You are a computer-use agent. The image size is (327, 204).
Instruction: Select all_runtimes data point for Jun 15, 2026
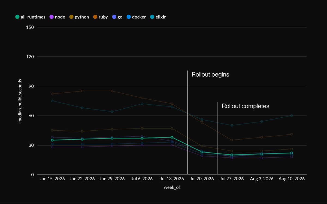(52, 140)
